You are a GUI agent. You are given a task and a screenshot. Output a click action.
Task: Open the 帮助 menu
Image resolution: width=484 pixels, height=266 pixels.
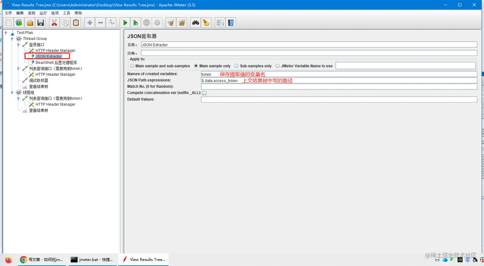click(x=78, y=13)
